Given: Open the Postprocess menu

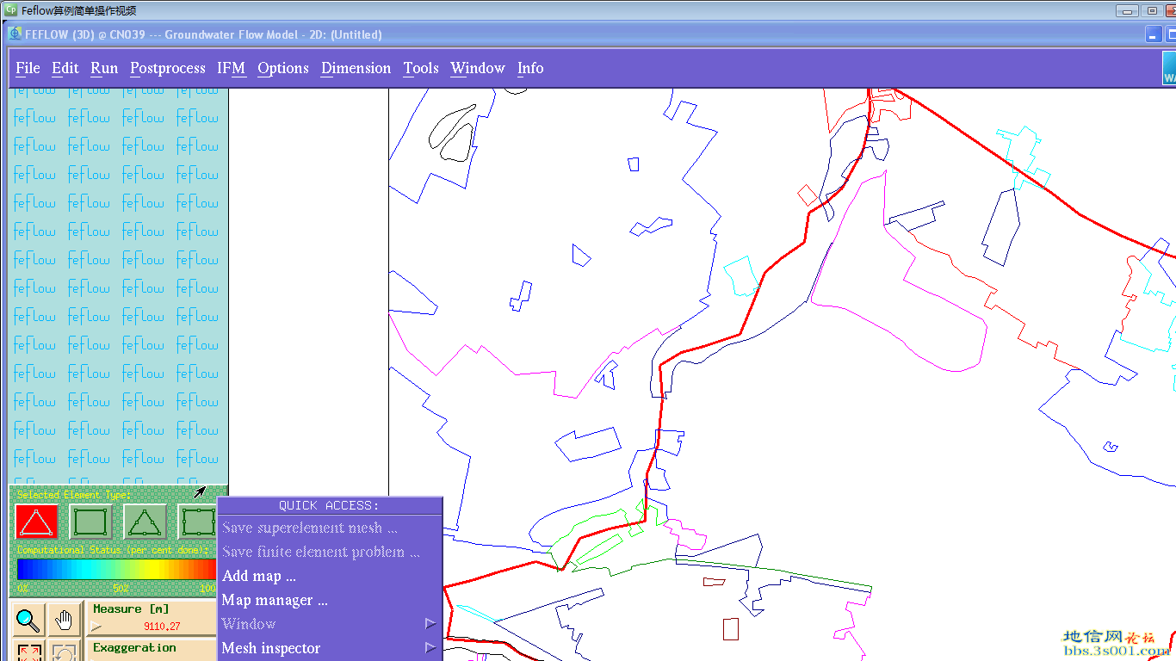Looking at the screenshot, I should pos(168,68).
